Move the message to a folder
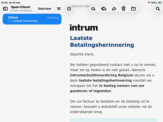 click(133, 9)
